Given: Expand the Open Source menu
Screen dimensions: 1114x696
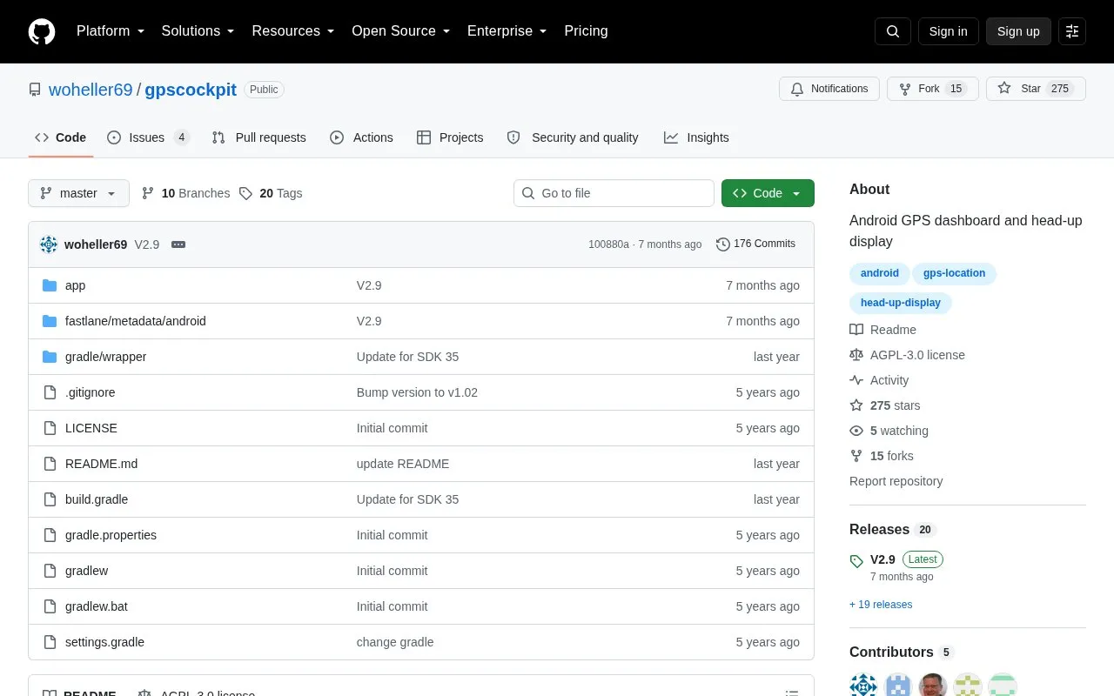Looking at the screenshot, I should [401, 31].
